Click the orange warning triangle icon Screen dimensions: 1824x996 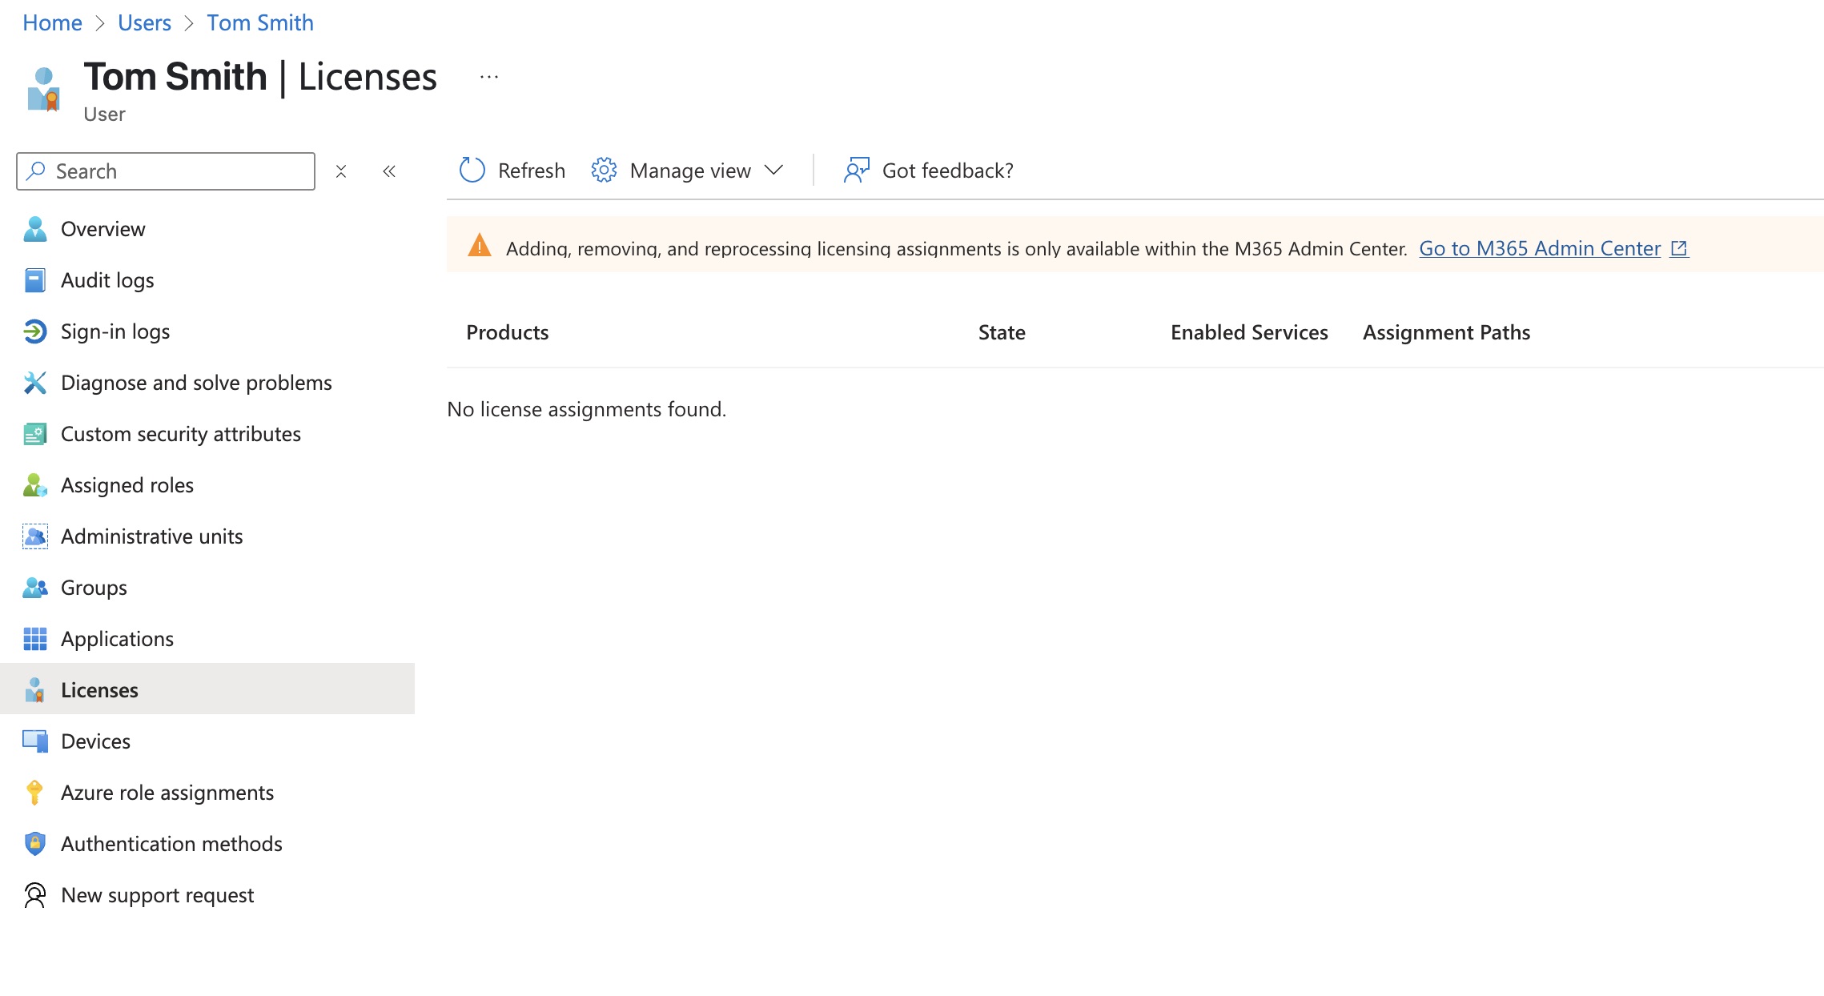(480, 245)
